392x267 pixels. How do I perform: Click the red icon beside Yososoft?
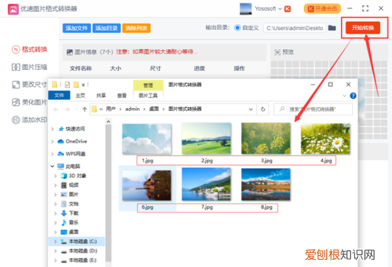(x=287, y=9)
